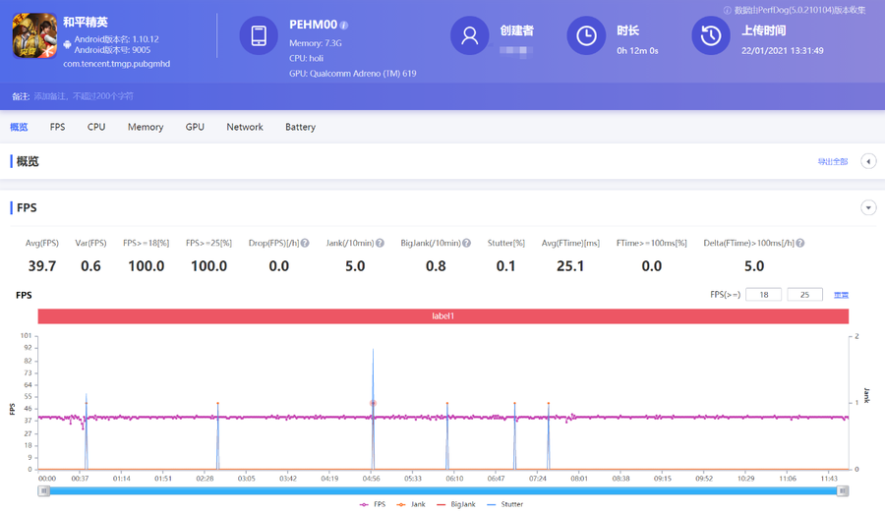Click the 创建者 user avatar icon
Screen dimensions: 885x512
click(x=470, y=35)
